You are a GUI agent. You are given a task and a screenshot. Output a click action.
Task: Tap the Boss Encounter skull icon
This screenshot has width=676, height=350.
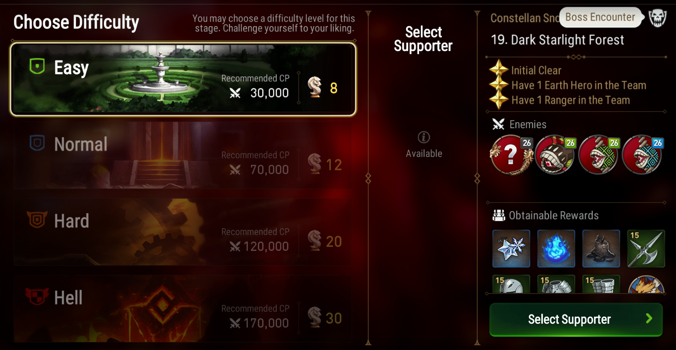coord(657,18)
